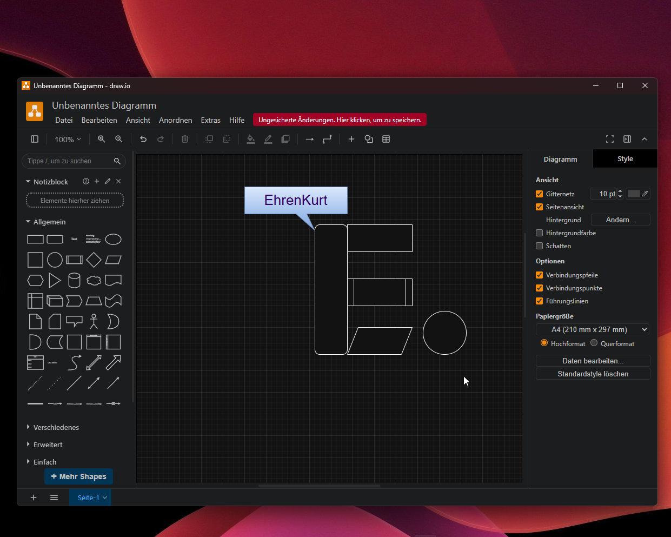
Task: Click the waypoints connector style icon
Action: (327, 139)
